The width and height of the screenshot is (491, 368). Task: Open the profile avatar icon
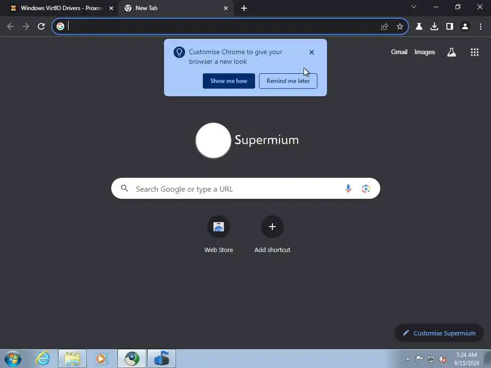(x=465, y=27)
